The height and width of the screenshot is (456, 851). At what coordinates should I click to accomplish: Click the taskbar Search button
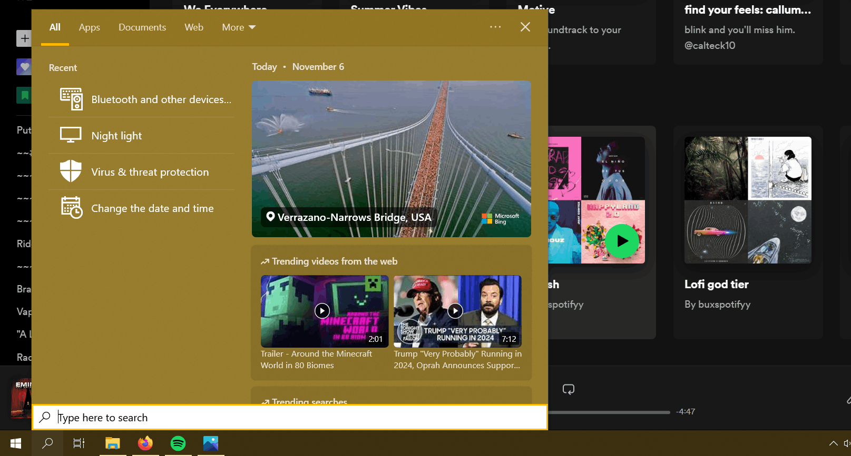(47, 443)
